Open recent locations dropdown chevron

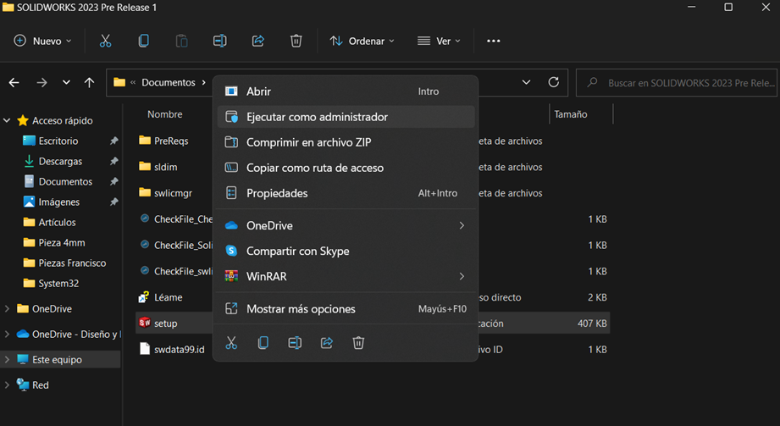66,83
